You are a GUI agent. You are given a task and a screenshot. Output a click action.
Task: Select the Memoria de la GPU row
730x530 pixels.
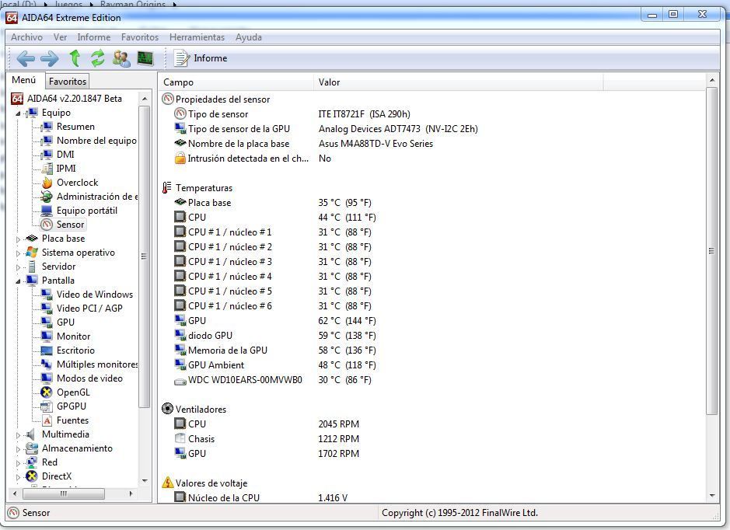pyautogui.click(x=274, y=350)
